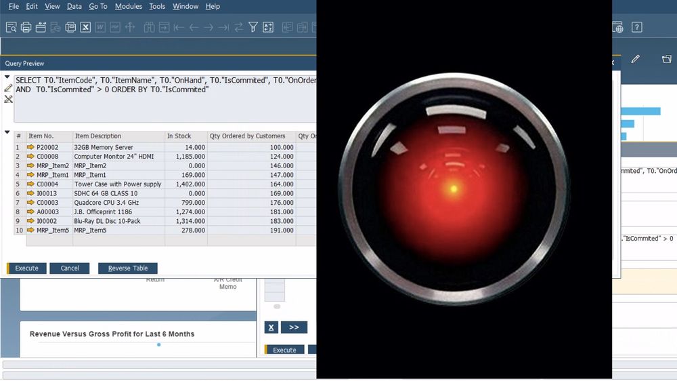The image size is (677, 381).
Task: Select the Quadcore CPU 3.4 GHz cell
Action: coord(118,203)
